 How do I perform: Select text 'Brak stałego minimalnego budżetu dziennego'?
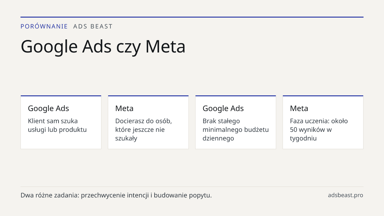coord(236,130)
